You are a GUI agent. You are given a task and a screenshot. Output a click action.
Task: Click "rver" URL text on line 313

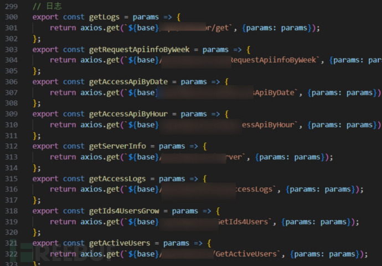click(x=234, y=157)
